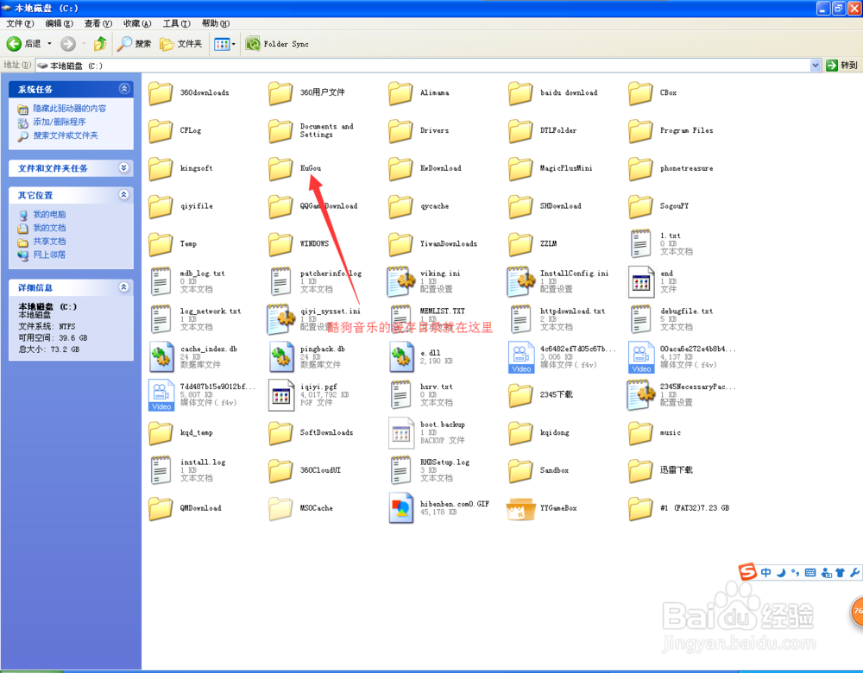Viewport: 863px width, 673px height.
Task: Open Sogou soft keyboard icon
Action: coord(810,573)
